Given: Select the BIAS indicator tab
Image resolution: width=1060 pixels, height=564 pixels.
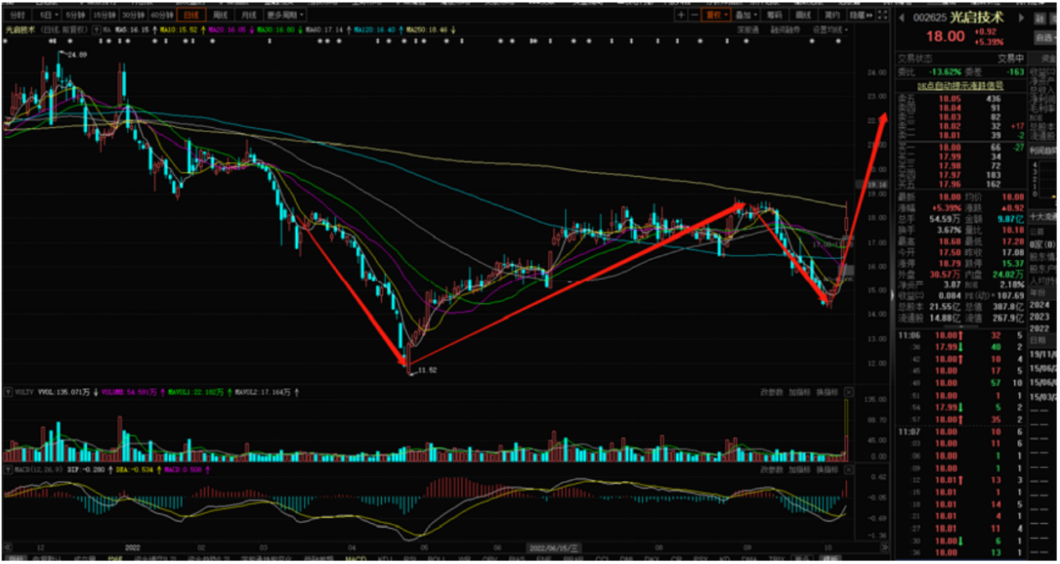Looking at the screenshot, I should click(517, 558).
